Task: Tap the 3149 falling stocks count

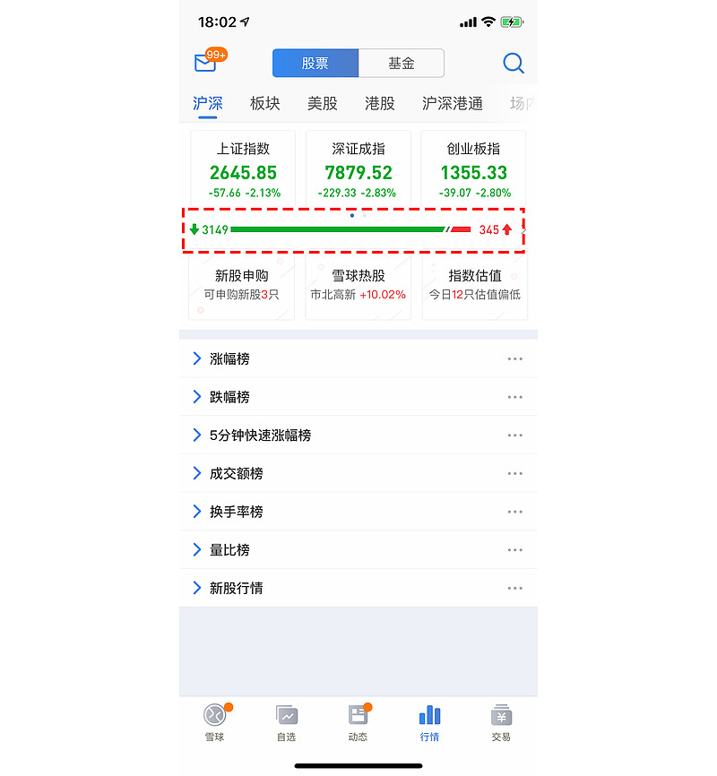Action: click(215, 229)
